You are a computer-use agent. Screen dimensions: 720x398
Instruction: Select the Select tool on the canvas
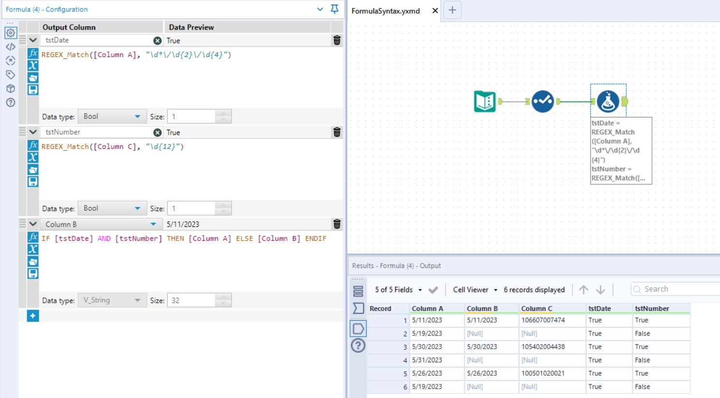point(543,102)
